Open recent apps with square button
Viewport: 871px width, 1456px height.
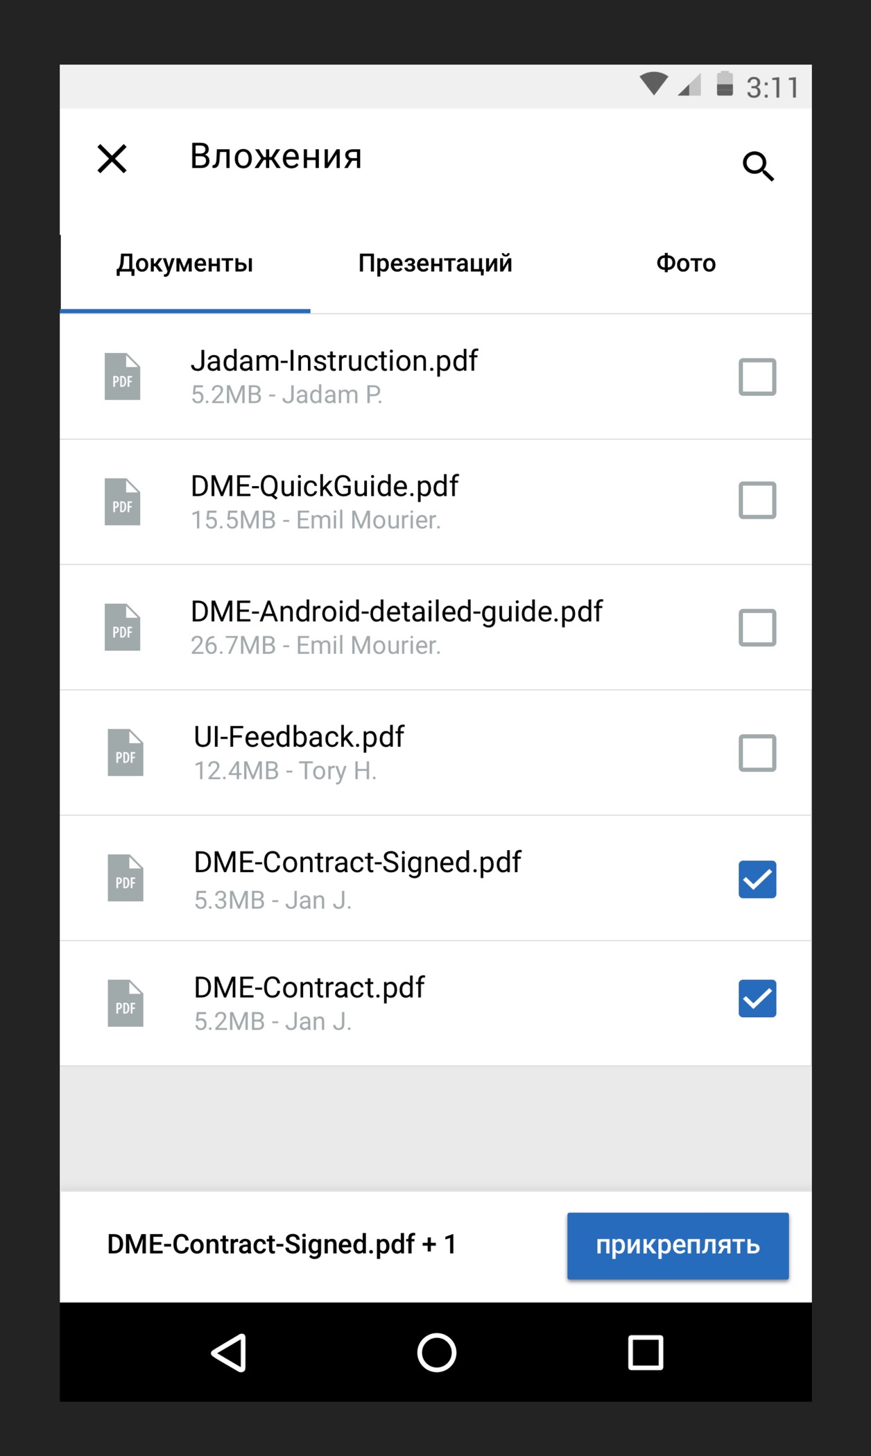pos(645,1352)
